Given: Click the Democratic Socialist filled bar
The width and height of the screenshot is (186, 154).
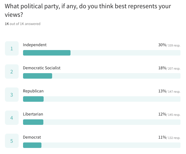Looking at the screenshot, I should pos(38,76).
